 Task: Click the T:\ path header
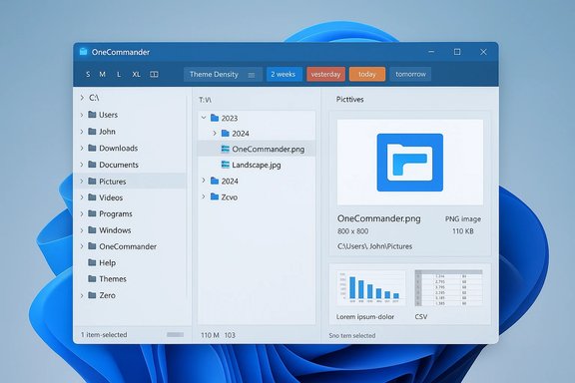205,100
